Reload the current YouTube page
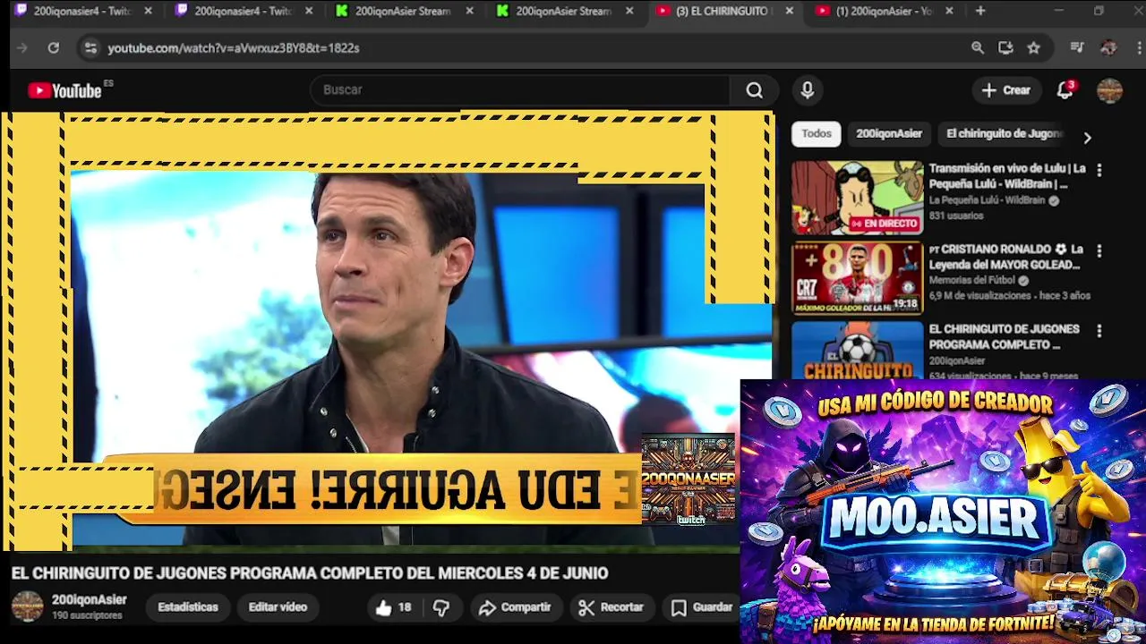 [x=54, y=48]
